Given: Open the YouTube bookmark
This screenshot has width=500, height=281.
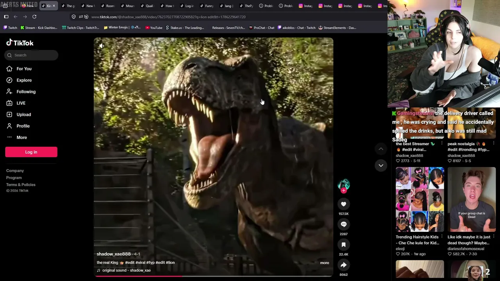Looking at the screenshot, I should (x=154, y=28).
